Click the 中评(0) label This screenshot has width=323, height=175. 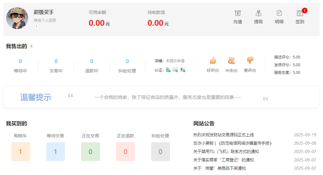click(x=232, y=71)
